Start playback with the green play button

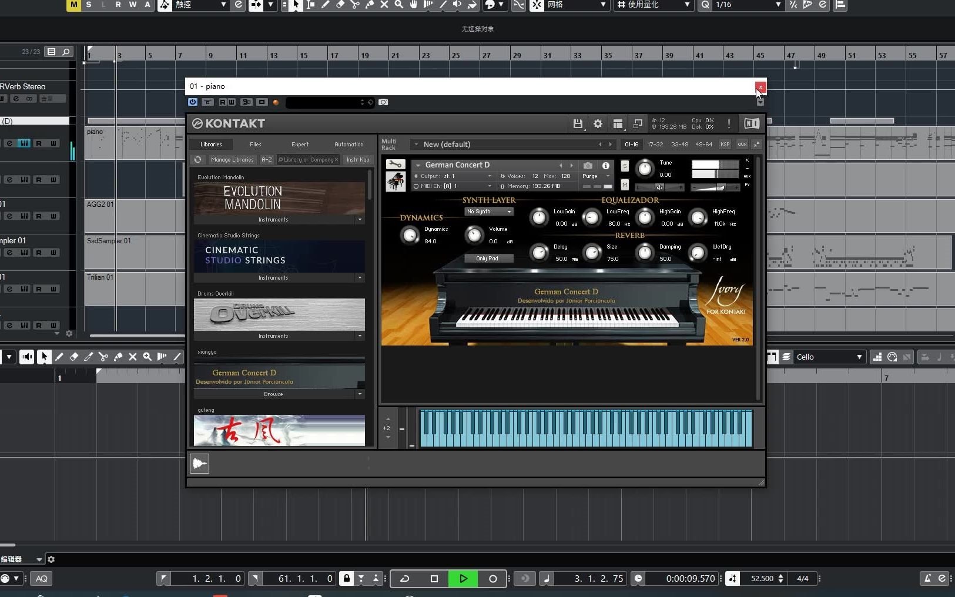pyautogui.click(x=463, y=579)
